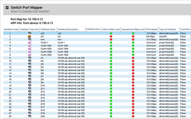
Task: Click the operational status icon for VLAN-1003
Action: [x=133, y=55]
